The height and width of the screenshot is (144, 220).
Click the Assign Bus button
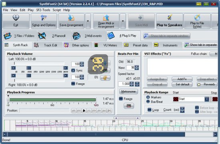157,79
